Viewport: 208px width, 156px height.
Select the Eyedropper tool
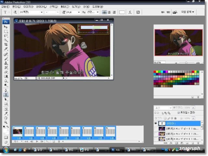coord(6,113)
